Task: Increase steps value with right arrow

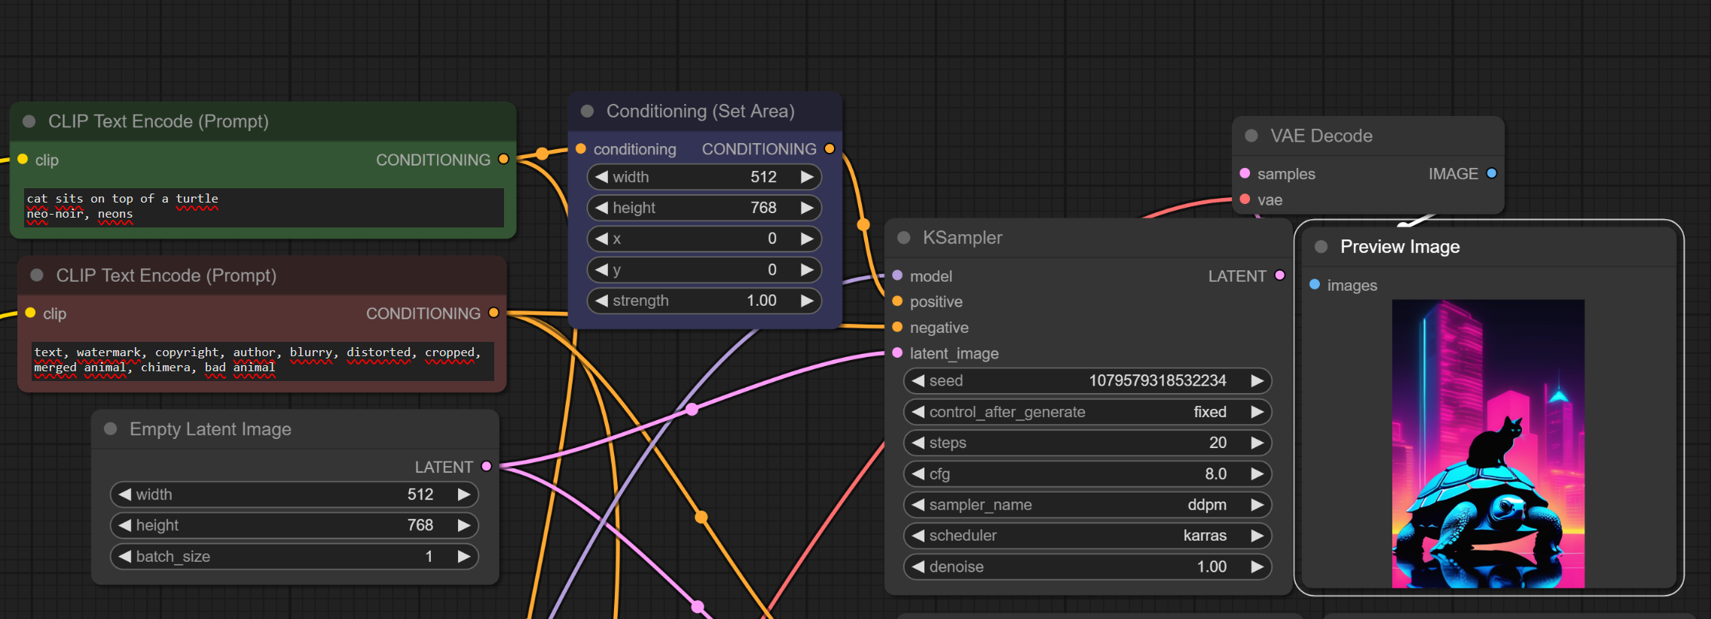Action: coord(1257,443)
